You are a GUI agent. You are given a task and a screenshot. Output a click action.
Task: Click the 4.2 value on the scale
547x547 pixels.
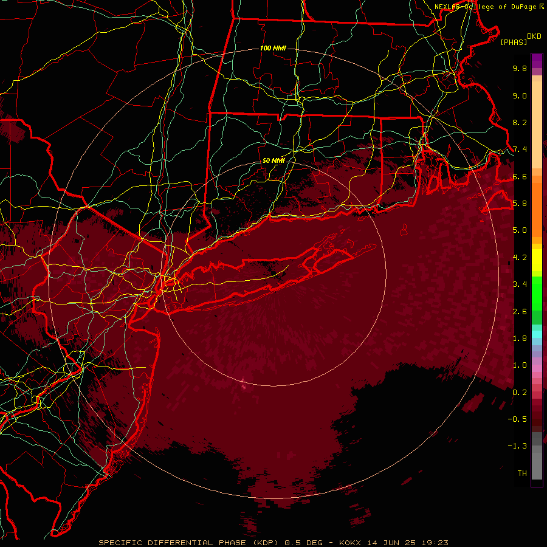(x=520, y=258)
